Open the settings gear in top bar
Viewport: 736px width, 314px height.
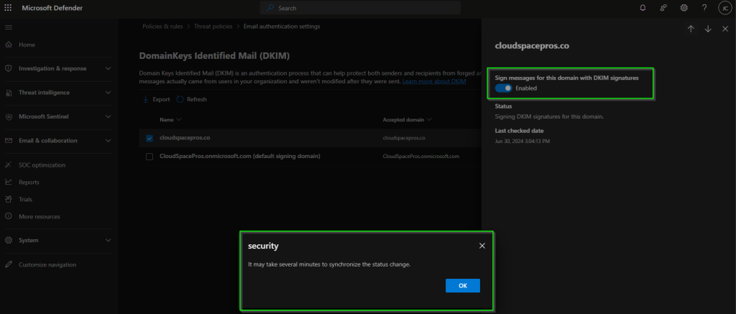pos(684,8)
